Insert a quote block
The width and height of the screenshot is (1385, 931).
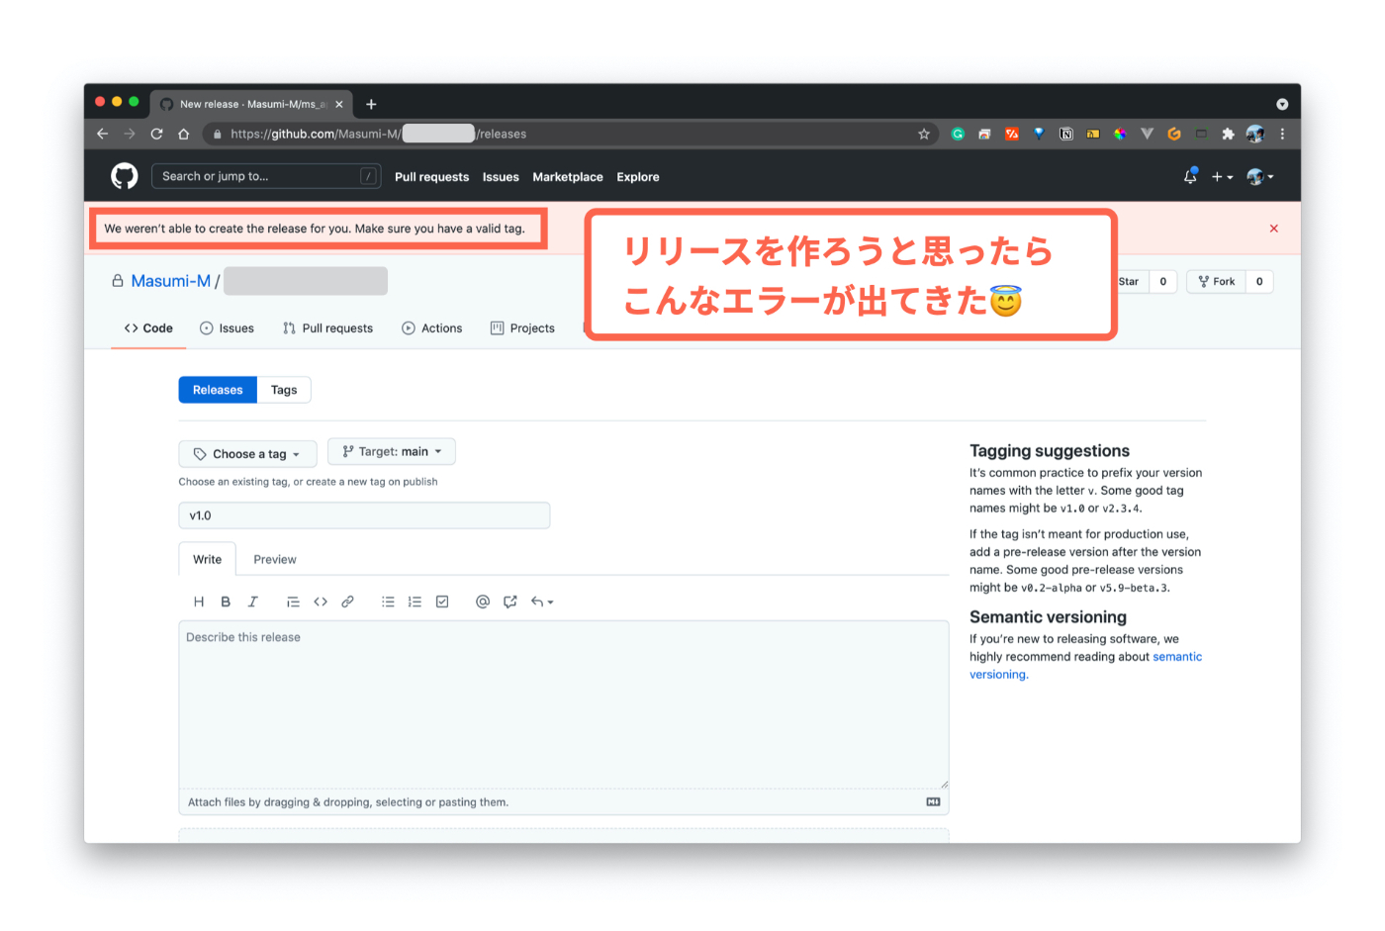(293, 602)
